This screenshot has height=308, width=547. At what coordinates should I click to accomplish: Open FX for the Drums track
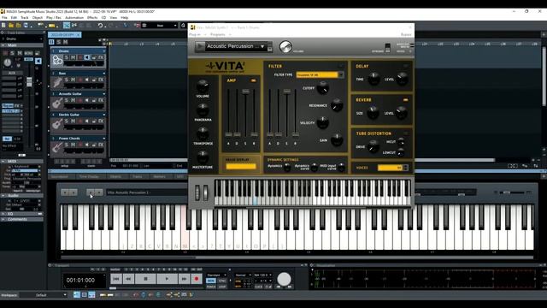click(101, 57)
